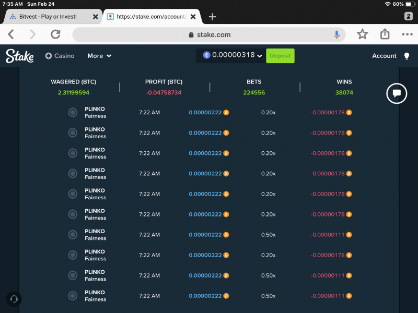Click loss -0.00000178 in first row
This screenshot has height=313, width=418.
(328, 113)
